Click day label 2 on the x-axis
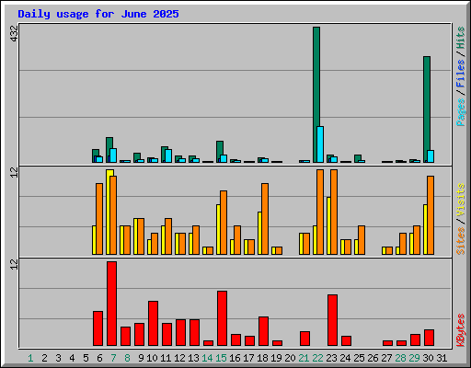The height and width of the screenshot is (368, 471). [44, 358]
